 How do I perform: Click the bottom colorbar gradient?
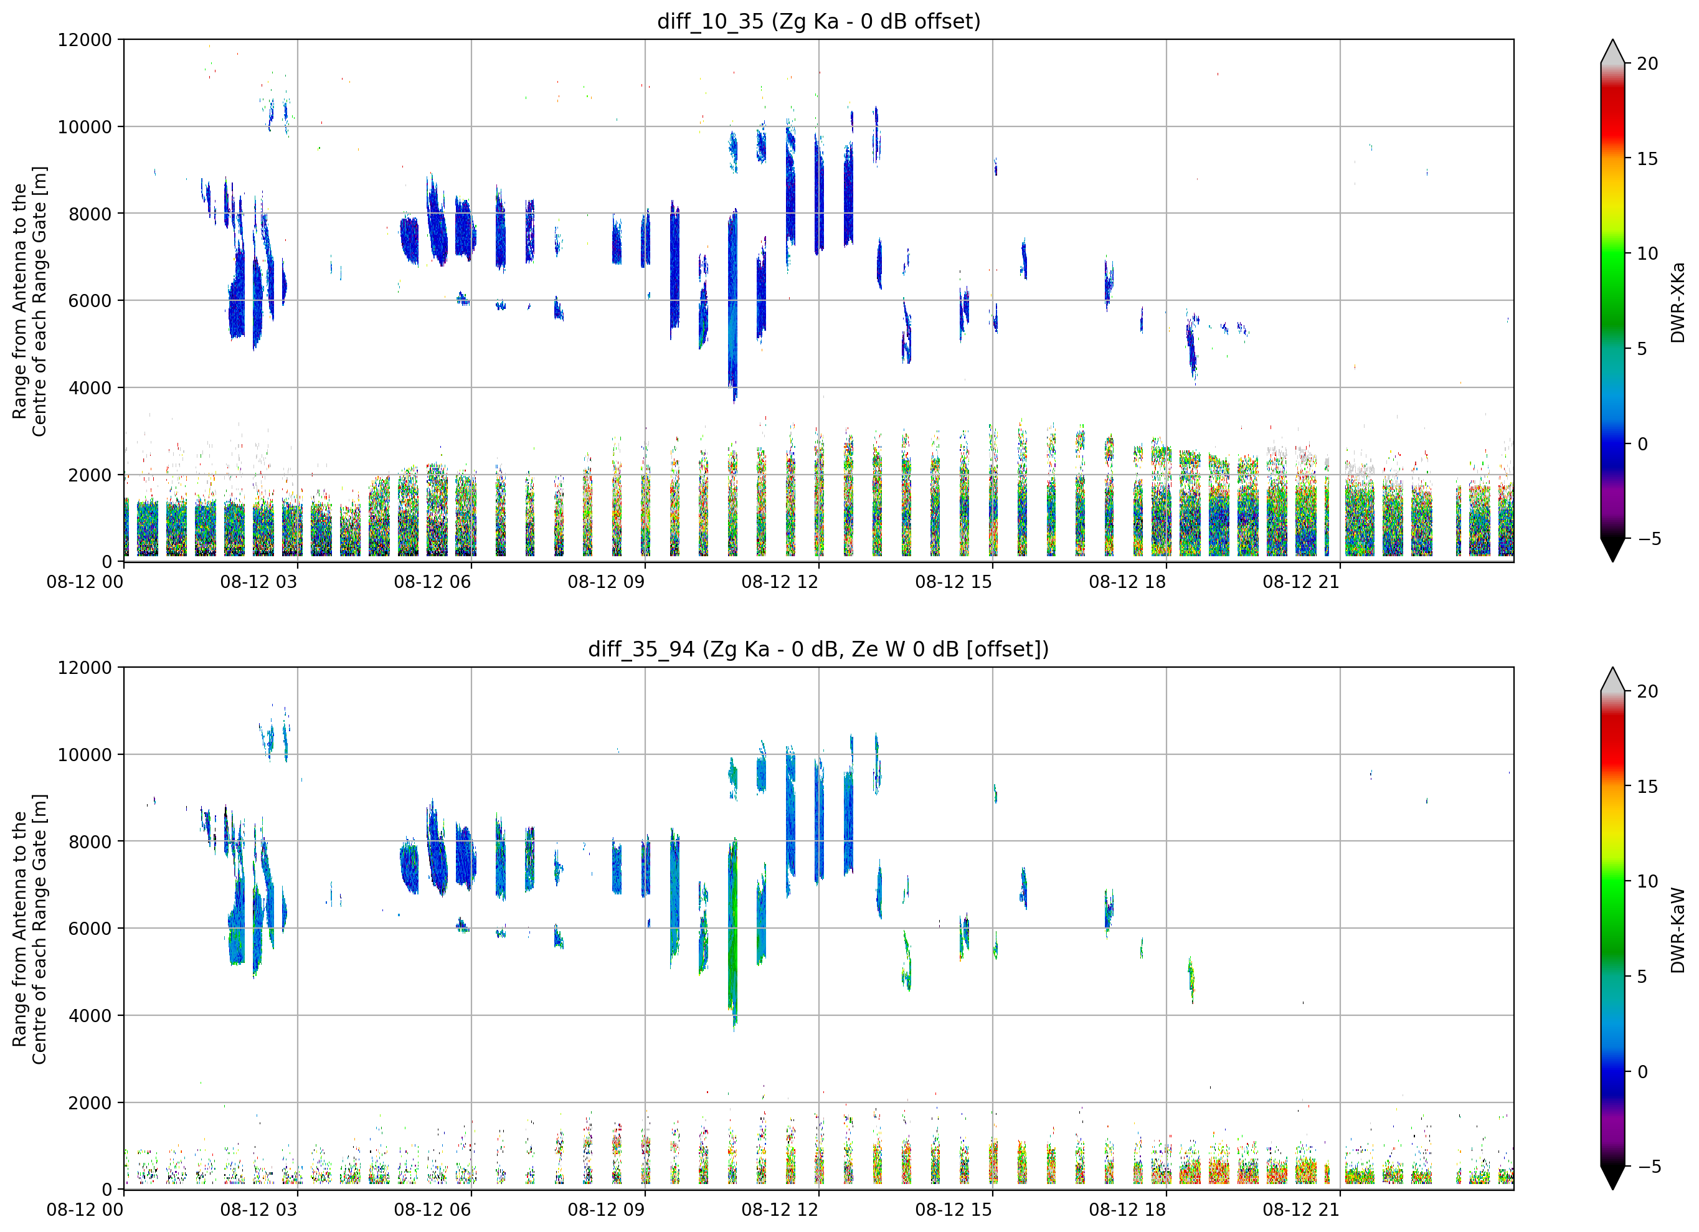(x=1612, y=929)
